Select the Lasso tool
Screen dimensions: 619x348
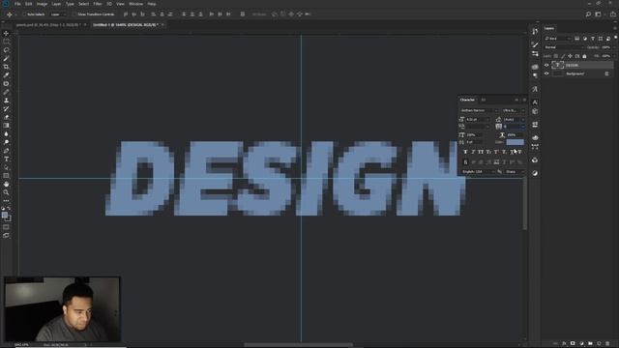(x=6, y=50)
